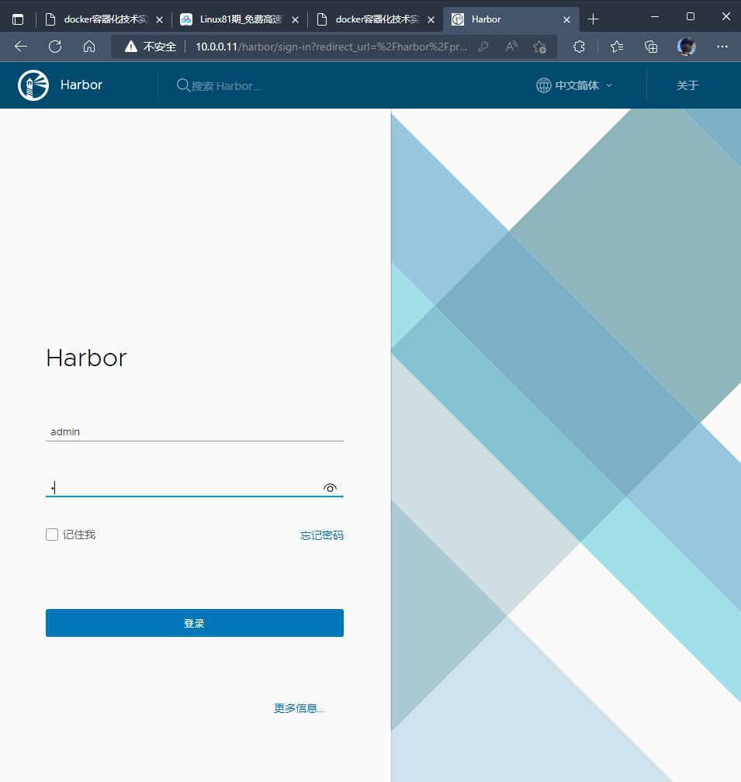
Task: Click the 不安全 security label
Action: tap(160, 47)
